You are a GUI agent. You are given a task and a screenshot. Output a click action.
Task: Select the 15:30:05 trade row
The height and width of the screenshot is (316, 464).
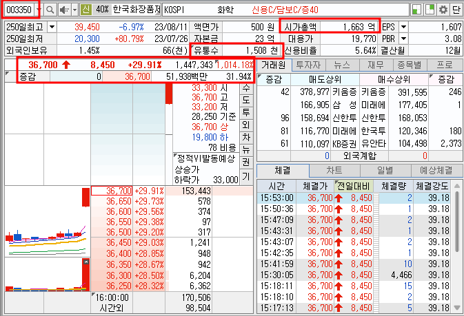[355, 275]
